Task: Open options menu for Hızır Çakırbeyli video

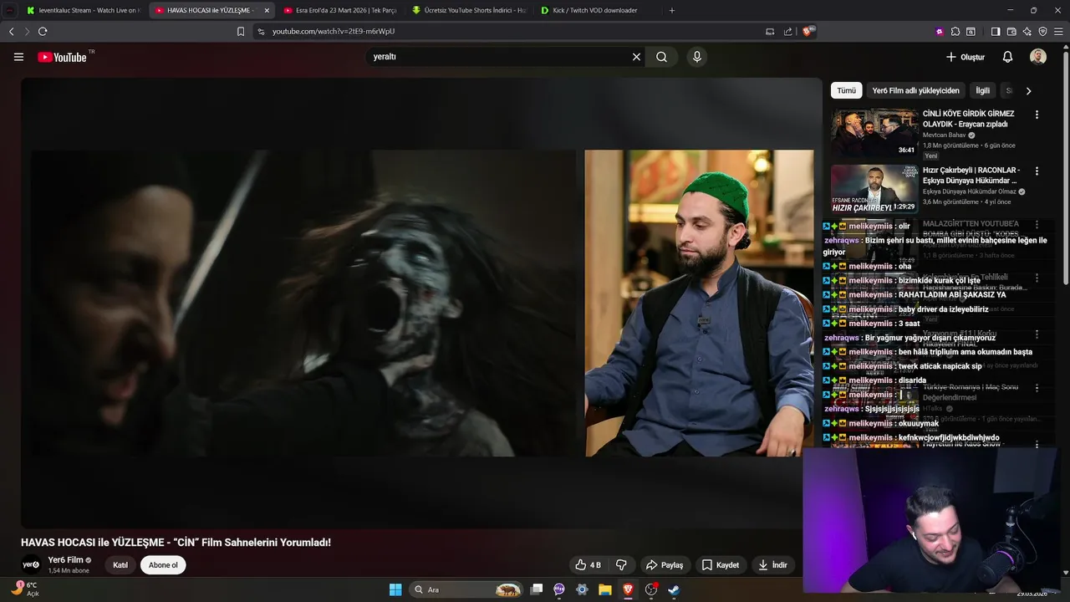Action: click(1037, 171)
